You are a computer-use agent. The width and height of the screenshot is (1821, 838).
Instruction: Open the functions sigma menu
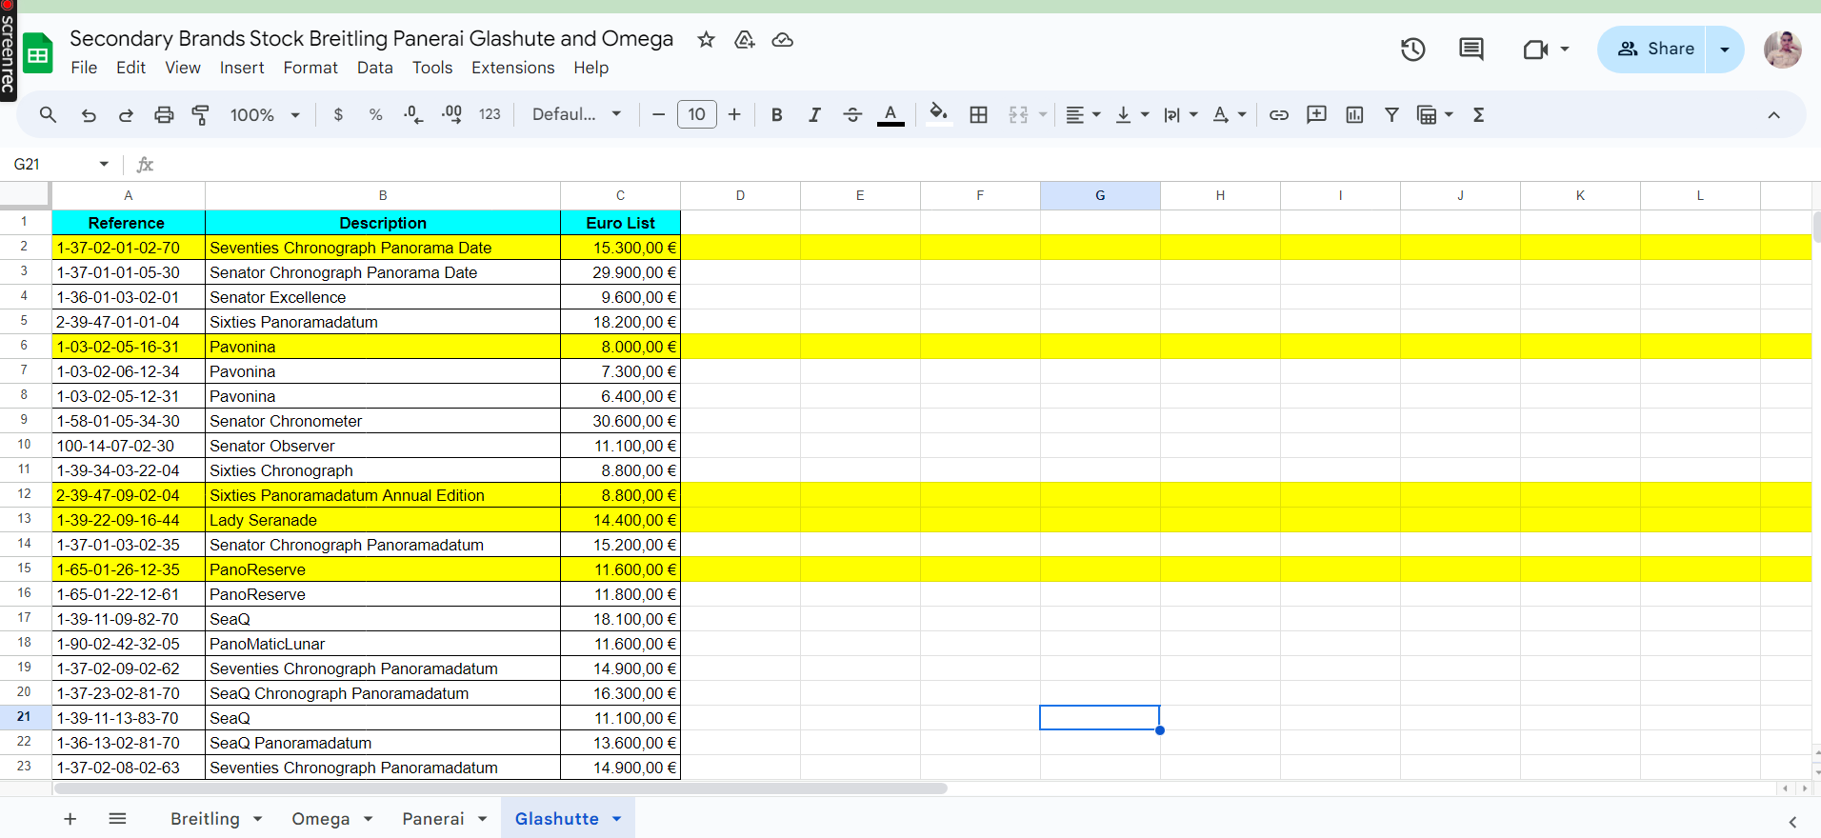pyautogui.click(x=1479, y=114)
